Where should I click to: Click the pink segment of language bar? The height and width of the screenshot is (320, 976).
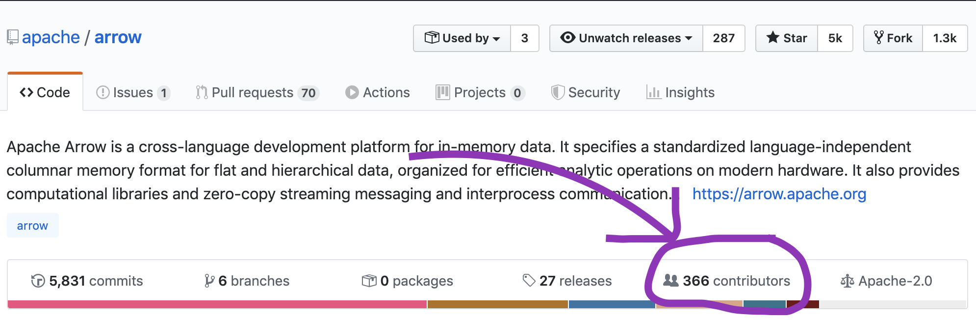[x=217, y=304]
